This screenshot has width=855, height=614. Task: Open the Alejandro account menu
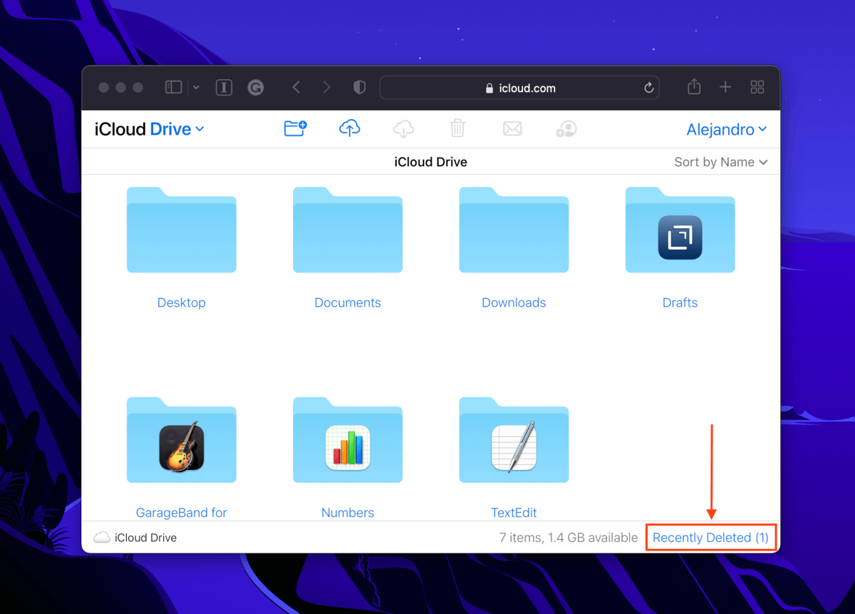coord(727,129)
